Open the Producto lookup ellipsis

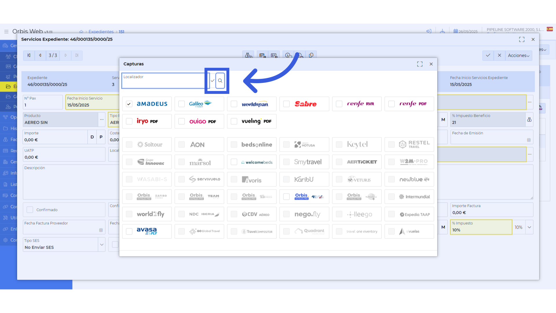(102, 119)
